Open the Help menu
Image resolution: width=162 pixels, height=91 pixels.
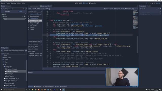[23, 3]
